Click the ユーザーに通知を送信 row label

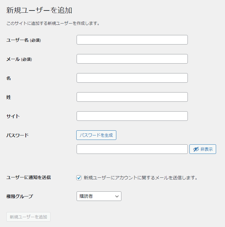[x=29, y=177]
